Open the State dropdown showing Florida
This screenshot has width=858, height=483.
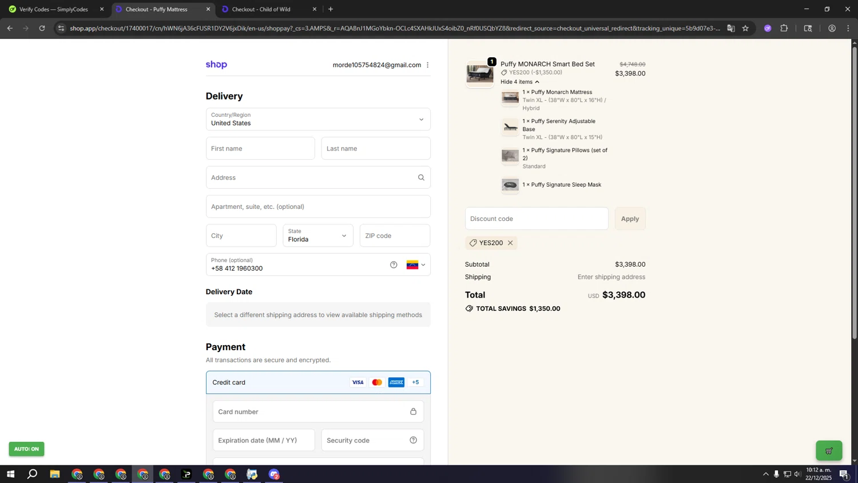(x=318, y=236)
